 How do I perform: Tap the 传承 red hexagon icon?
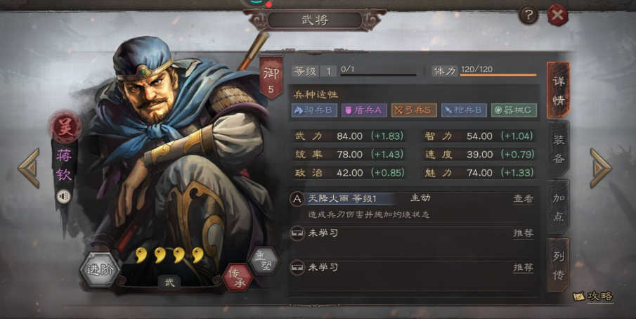(238, 278)
